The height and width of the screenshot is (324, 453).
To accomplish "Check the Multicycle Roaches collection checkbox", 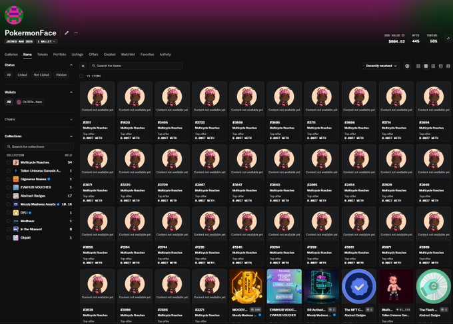I will 9,162.
